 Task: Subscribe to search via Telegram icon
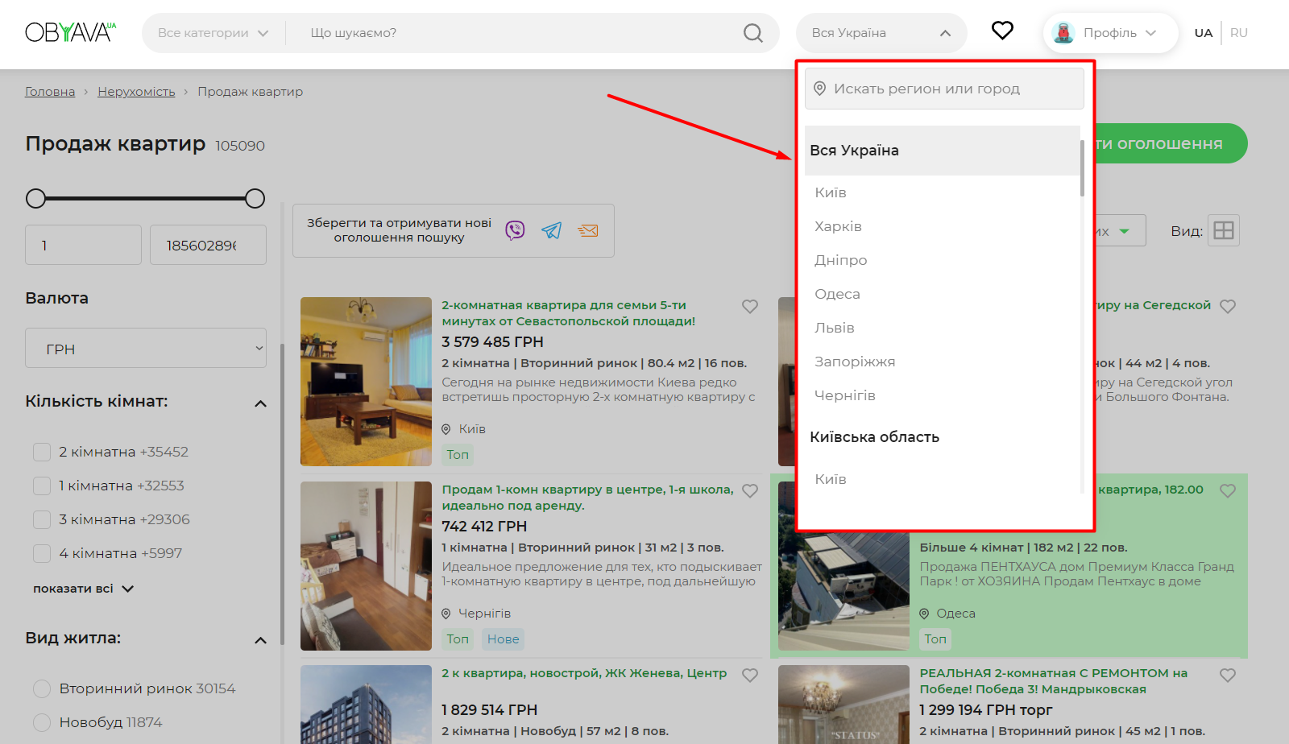tap(552, 230)
